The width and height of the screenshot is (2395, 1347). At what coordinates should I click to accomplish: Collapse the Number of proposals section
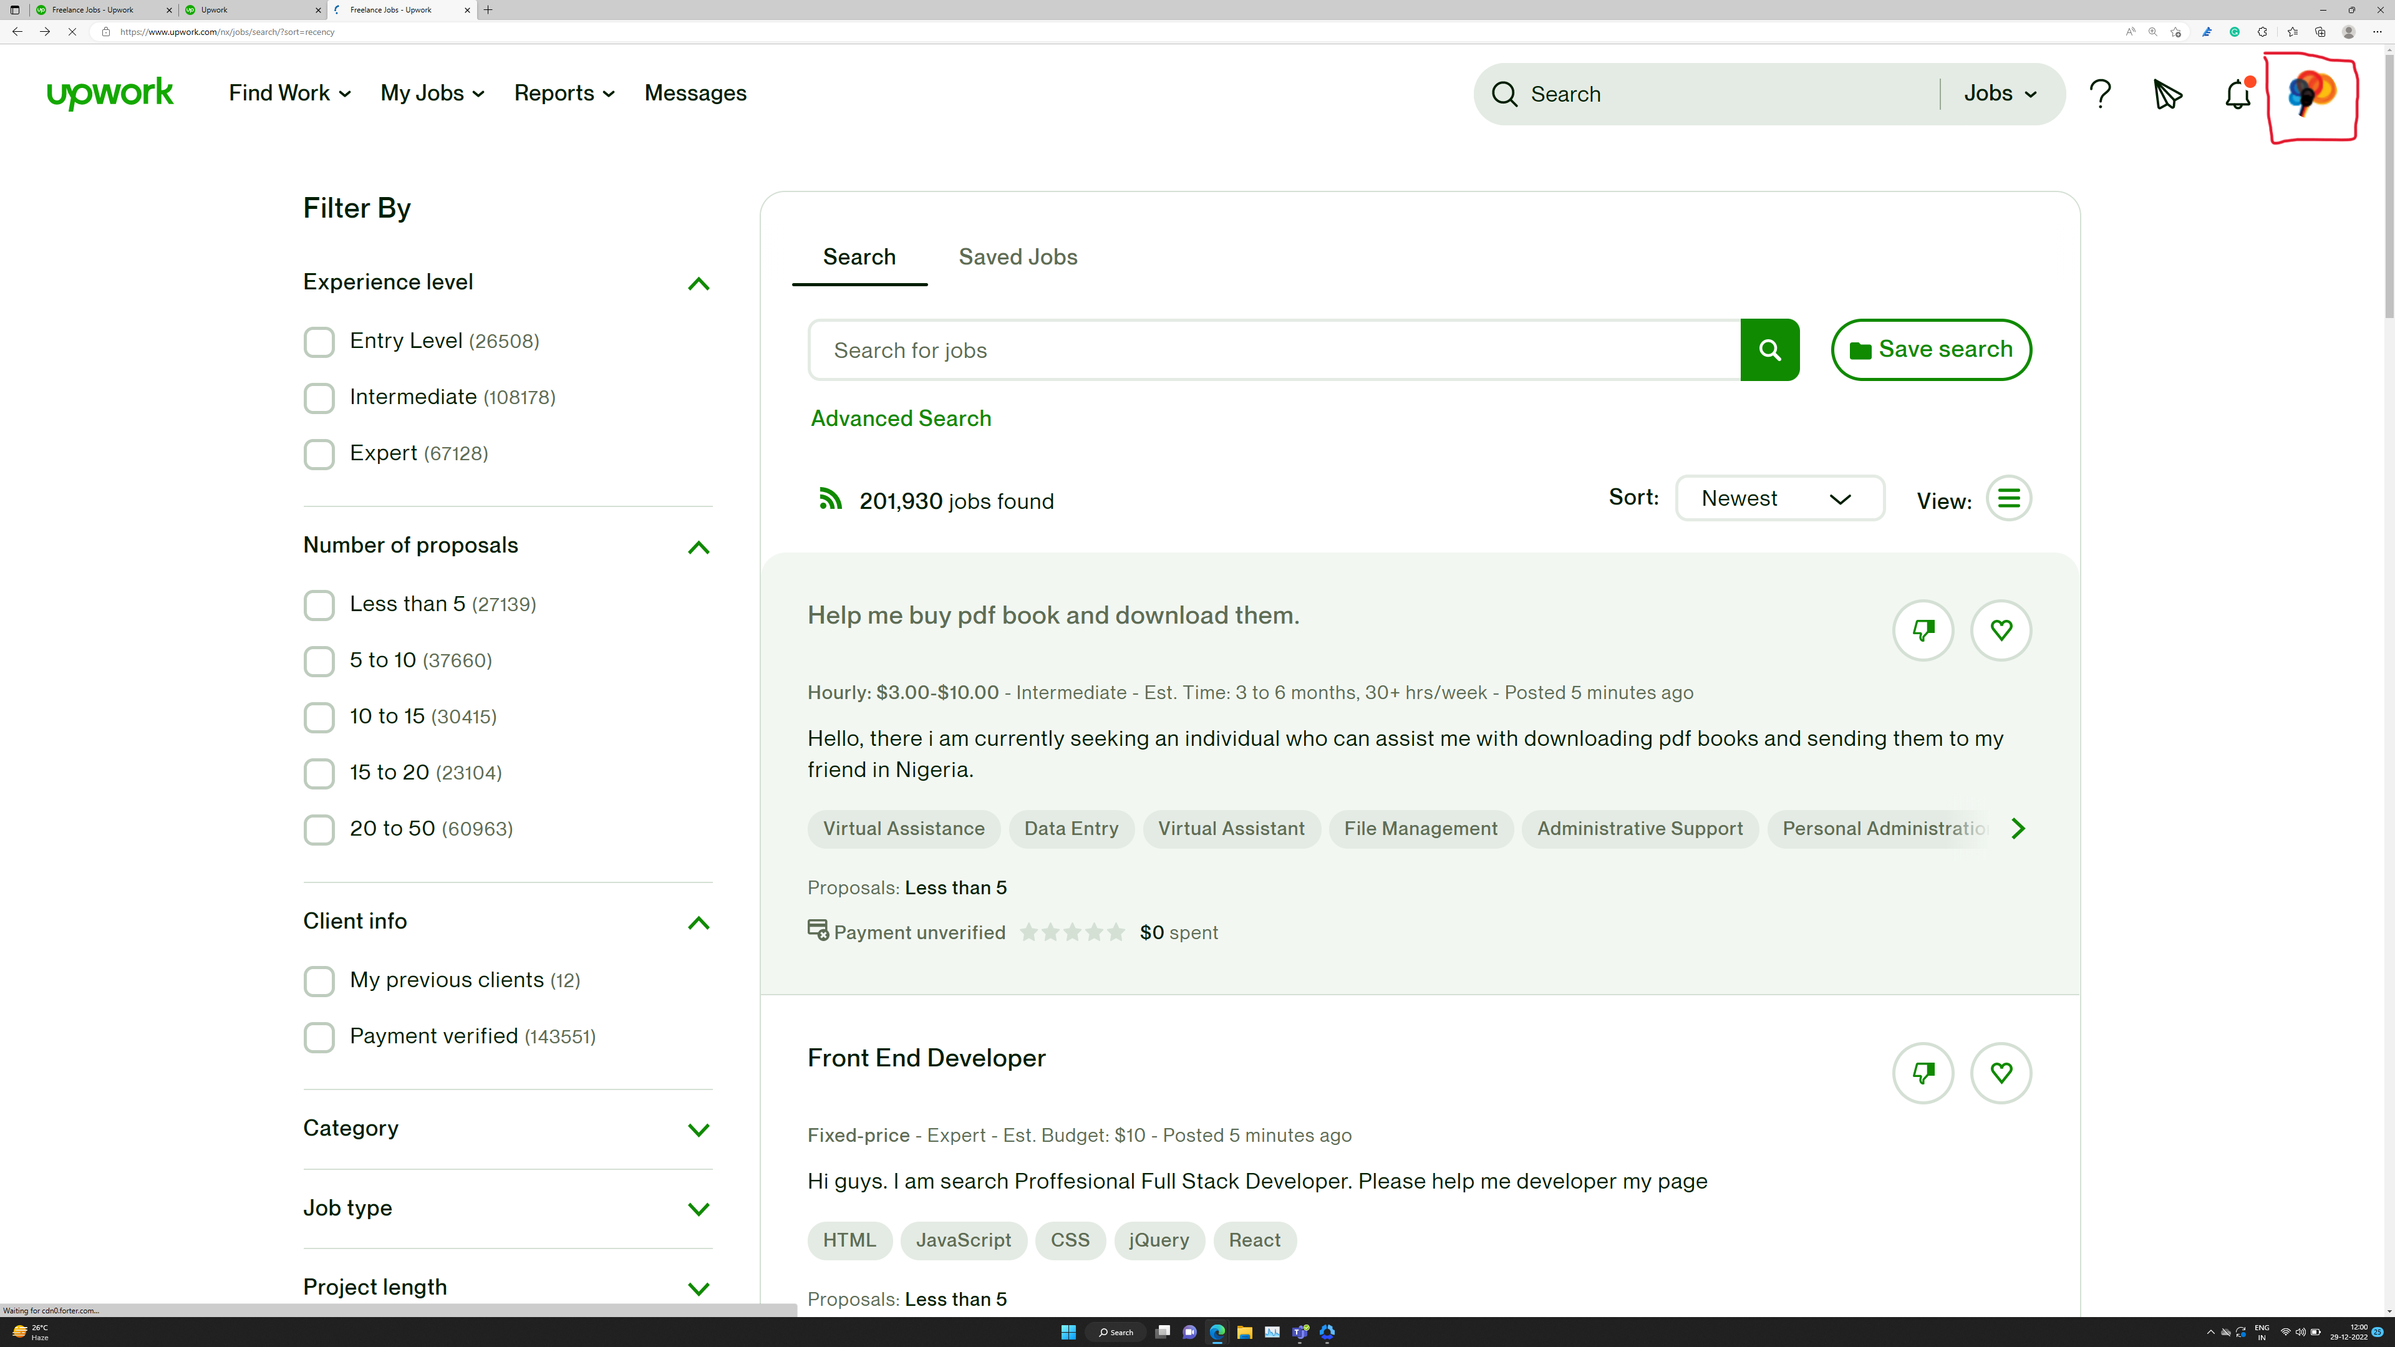[x=699, y=547]
